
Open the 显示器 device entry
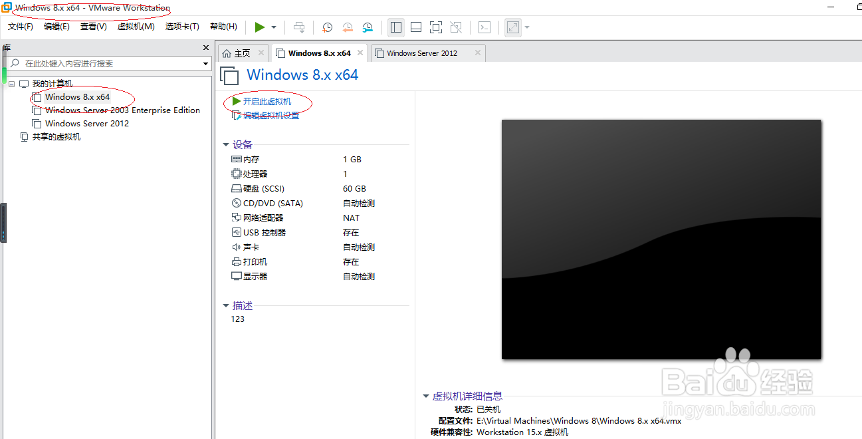pyautogui.click(x=255, y=277)
